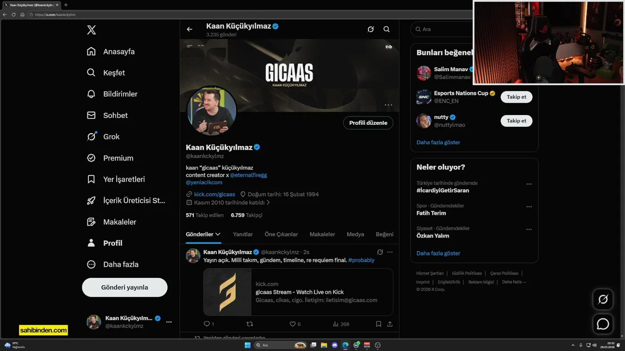The width and height of the screenshot is (625, 351).
Task: Click search icon in profile header
Action: [x=387, y=29]
